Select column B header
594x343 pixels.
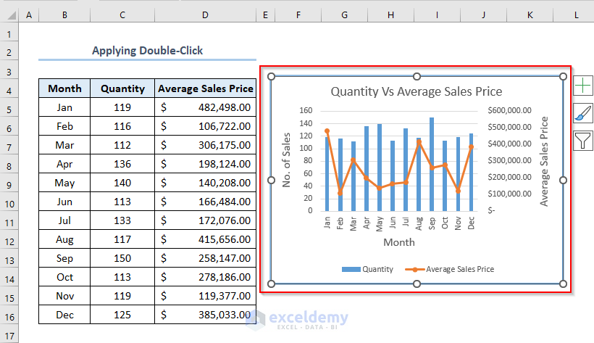64,15
